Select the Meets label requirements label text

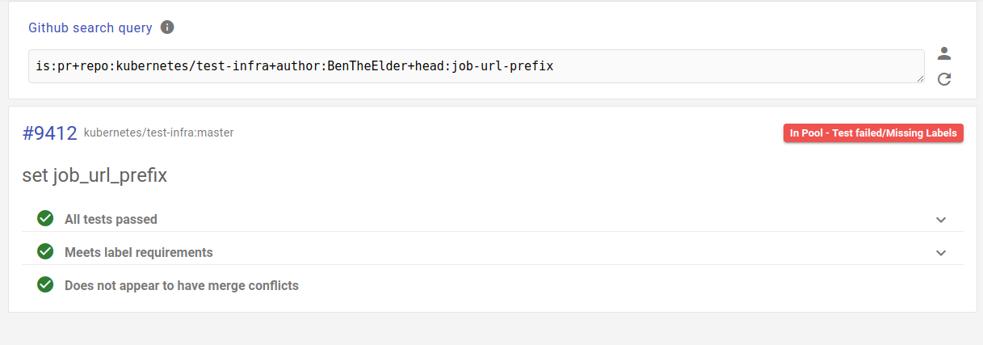click(x=139, y=252)
